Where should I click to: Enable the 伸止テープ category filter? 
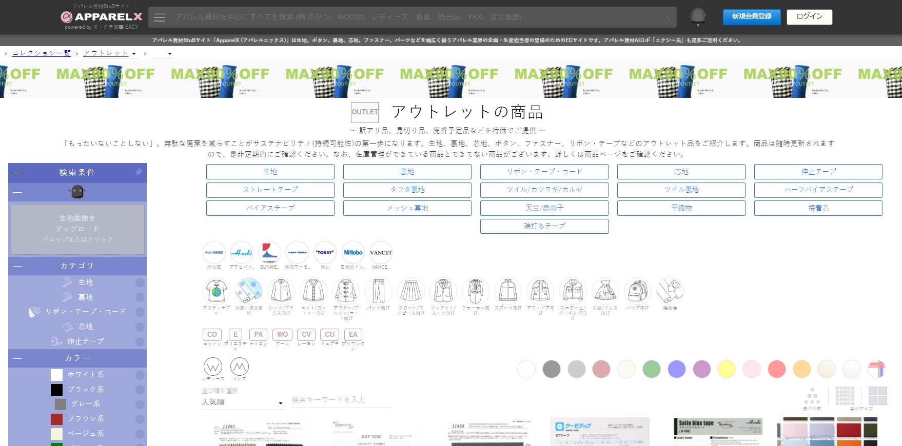(140, 341)
